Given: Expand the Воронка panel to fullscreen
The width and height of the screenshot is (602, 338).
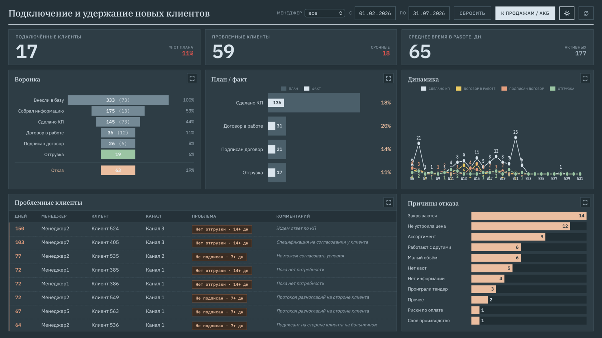Looking at the screenshot, I should (x=192, y=78).
